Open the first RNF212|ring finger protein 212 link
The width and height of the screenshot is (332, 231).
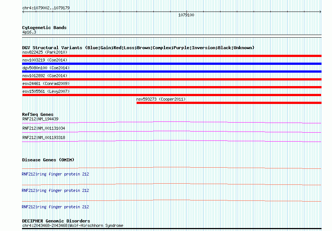(x=55, y=174)
